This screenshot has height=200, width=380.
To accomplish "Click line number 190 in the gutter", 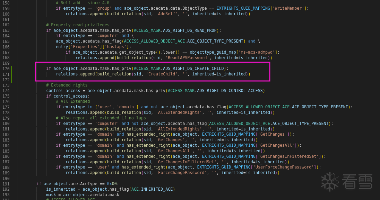I will coord(6,179).
